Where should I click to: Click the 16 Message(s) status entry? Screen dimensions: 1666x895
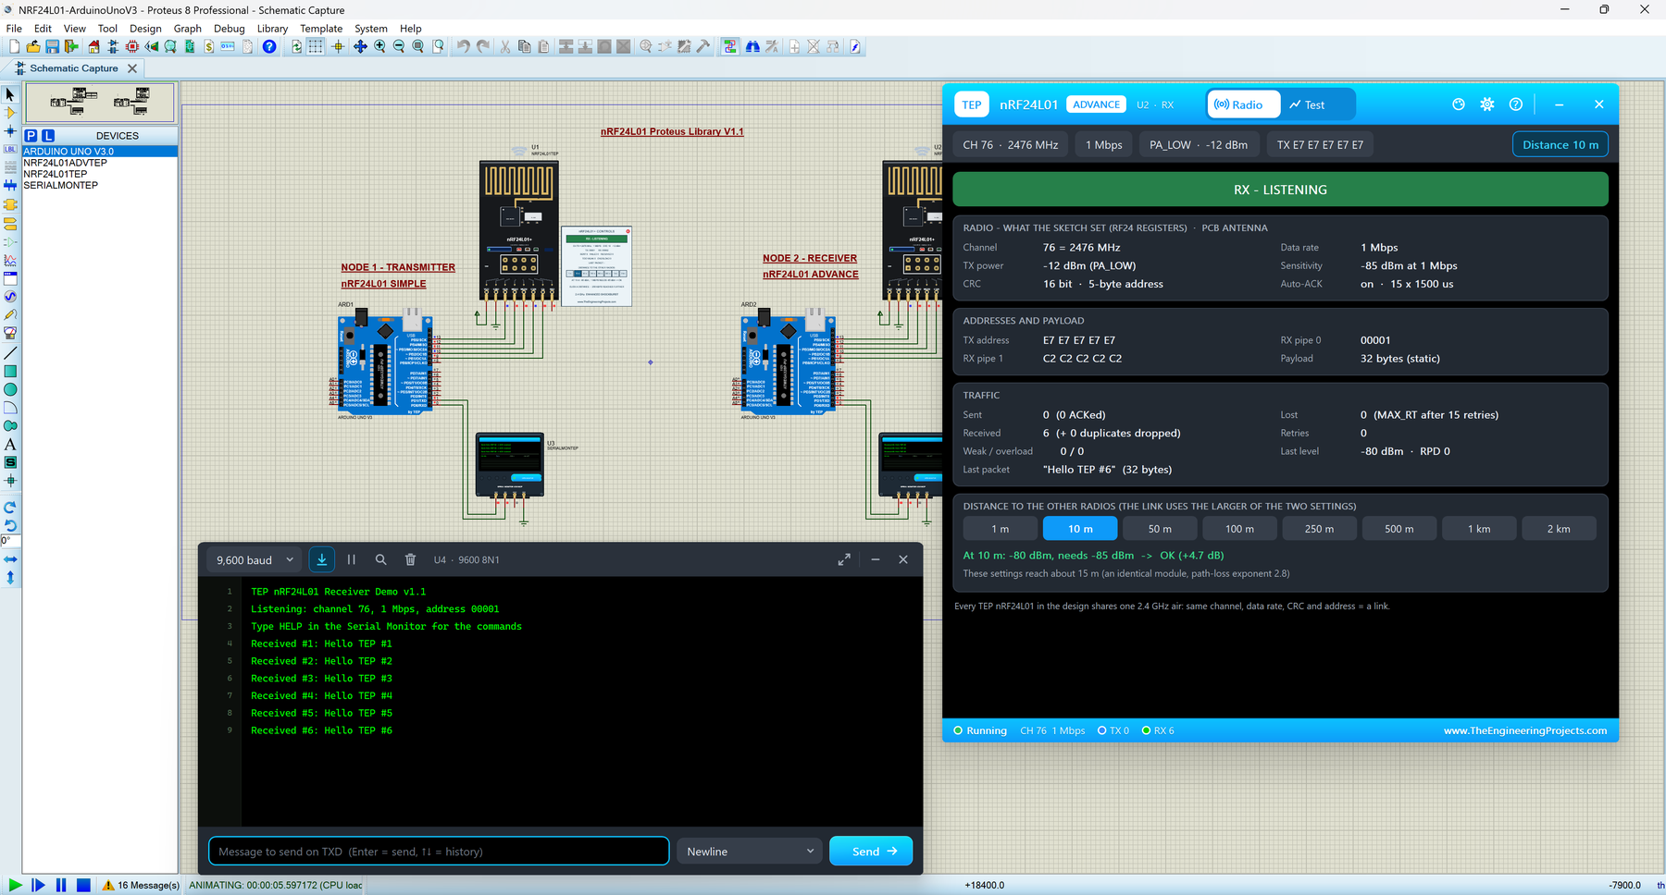click(x=141, y=885)
